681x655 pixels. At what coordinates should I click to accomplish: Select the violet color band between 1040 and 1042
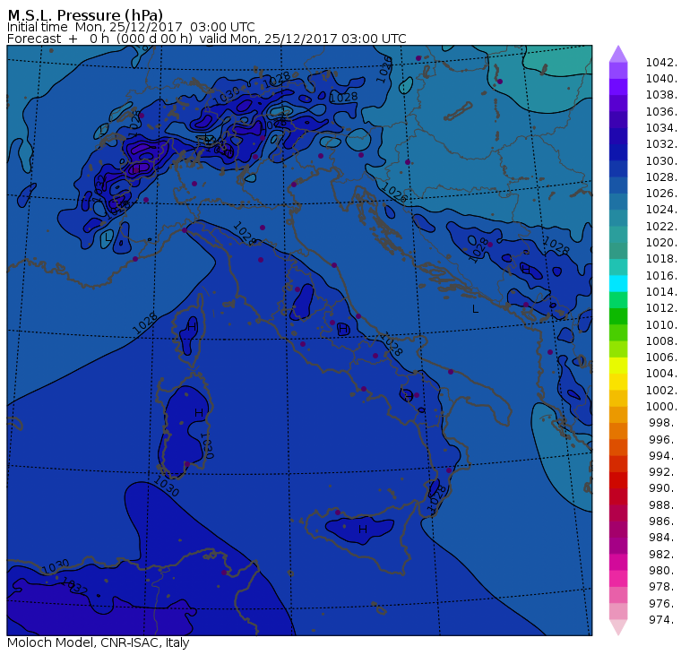click(x=618, y=71)
